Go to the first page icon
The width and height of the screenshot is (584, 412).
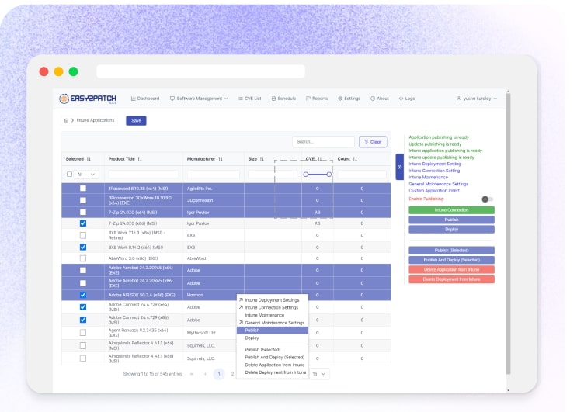192,374
